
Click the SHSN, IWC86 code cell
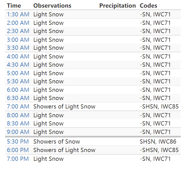tap(158, 142)
